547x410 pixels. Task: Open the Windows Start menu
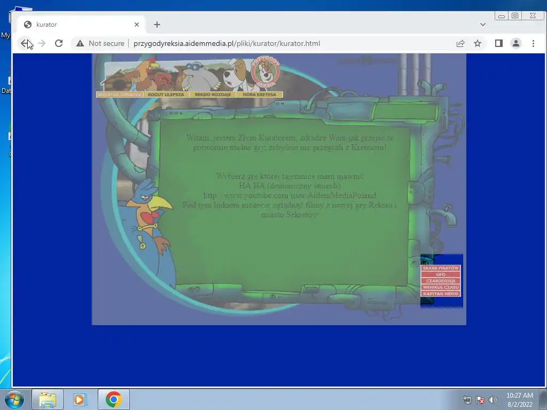click(x=14, y=399)
